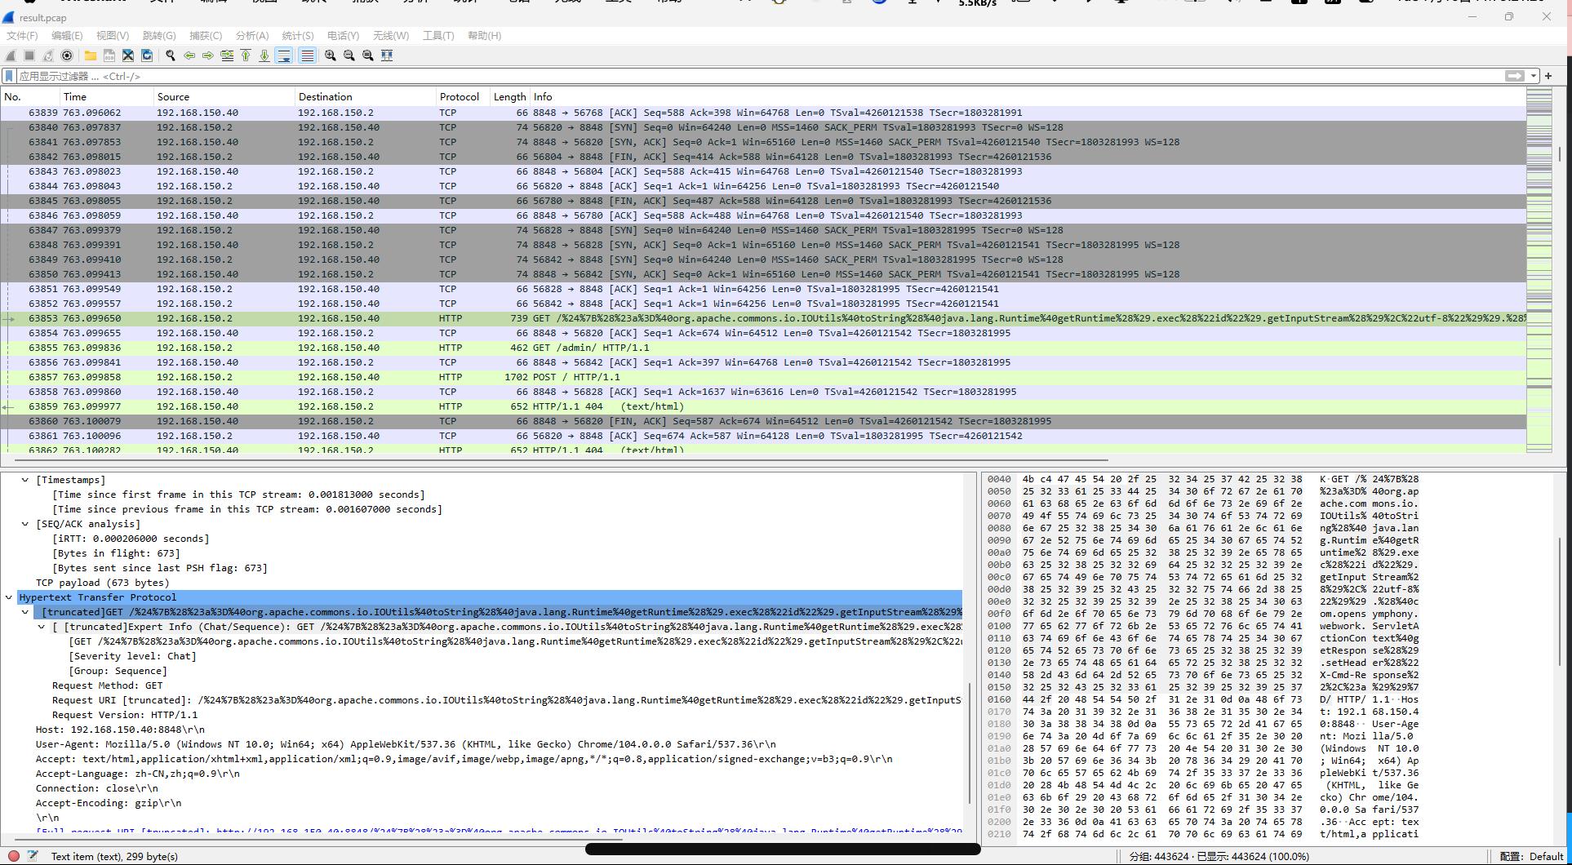Select the User-Agent header line

tap(406, 744)
